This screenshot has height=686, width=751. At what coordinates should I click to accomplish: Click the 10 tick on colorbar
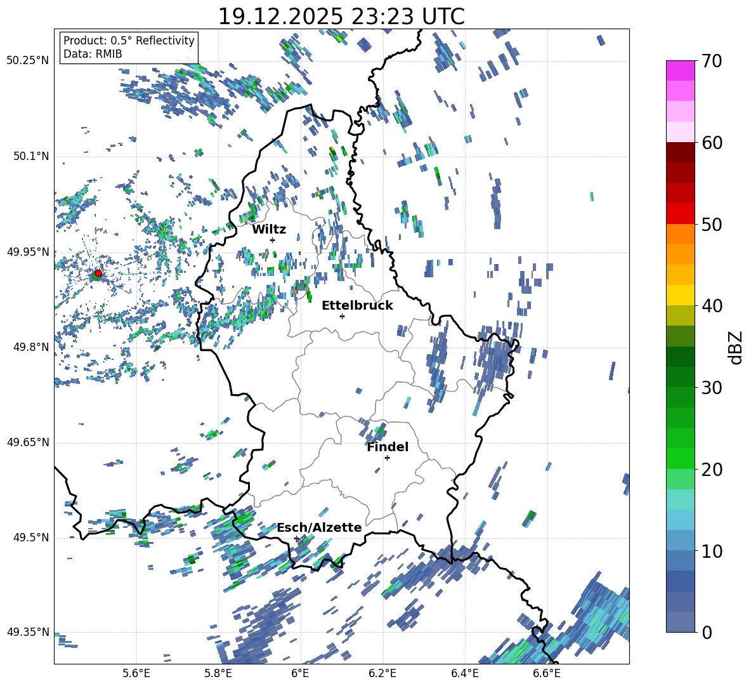712,551
